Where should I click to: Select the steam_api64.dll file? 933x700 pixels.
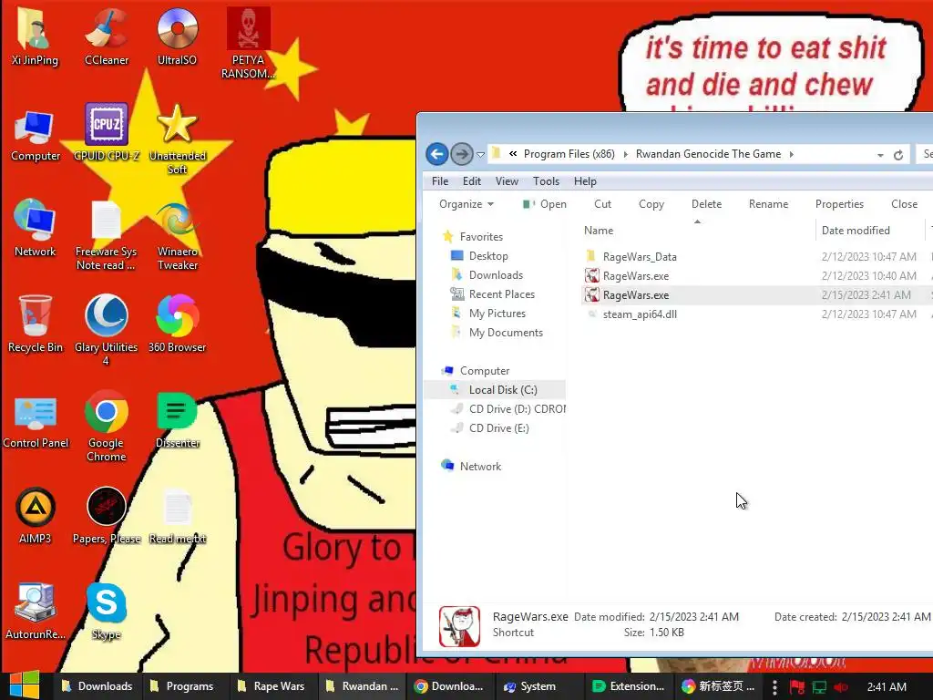coord(639,314)
